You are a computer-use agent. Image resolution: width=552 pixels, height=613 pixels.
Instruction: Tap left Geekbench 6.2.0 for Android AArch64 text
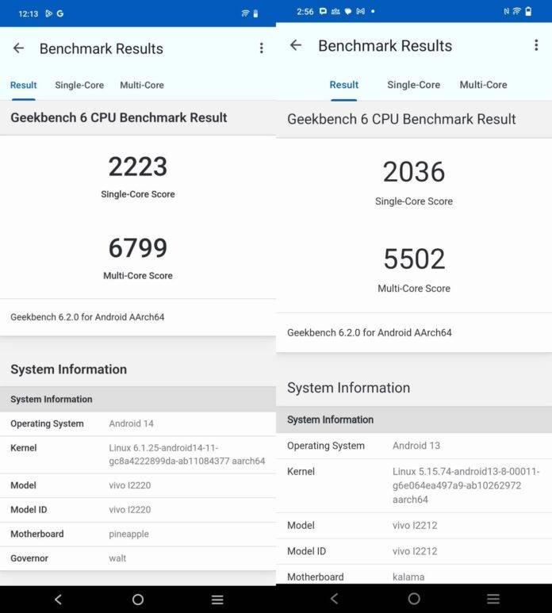click(x=87, y=317)
